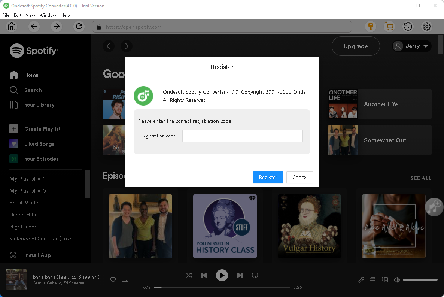Open the View menu

pos(30,15)
